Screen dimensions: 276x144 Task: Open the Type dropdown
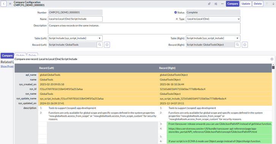213,19
